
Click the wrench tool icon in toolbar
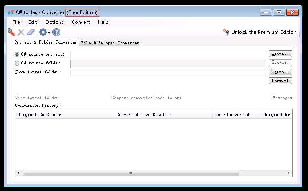coord(11,32)
